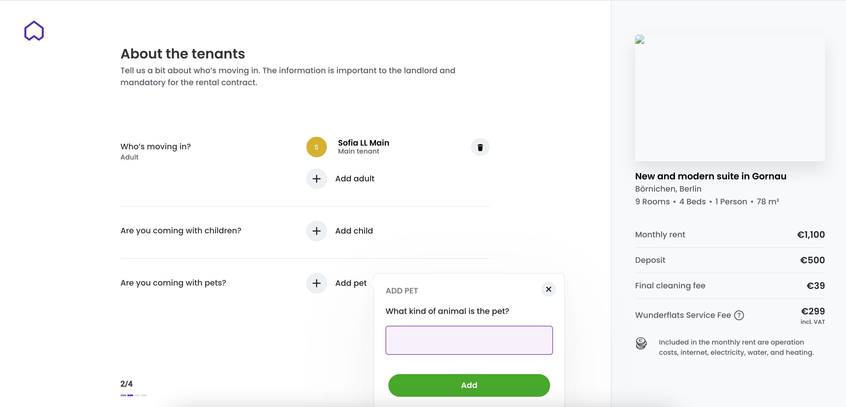Click the Add adult plus icon
This screenshot has width=846, height=407.
click(x=316, y=179)
